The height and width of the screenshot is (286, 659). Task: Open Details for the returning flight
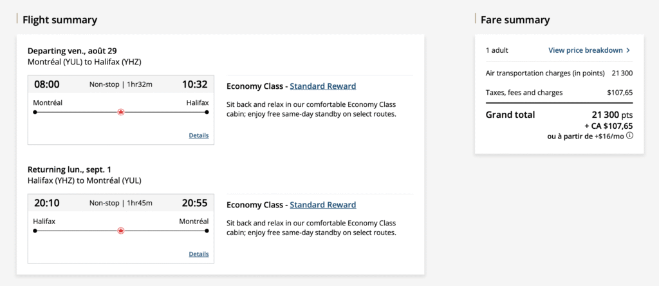click(198, 254)
